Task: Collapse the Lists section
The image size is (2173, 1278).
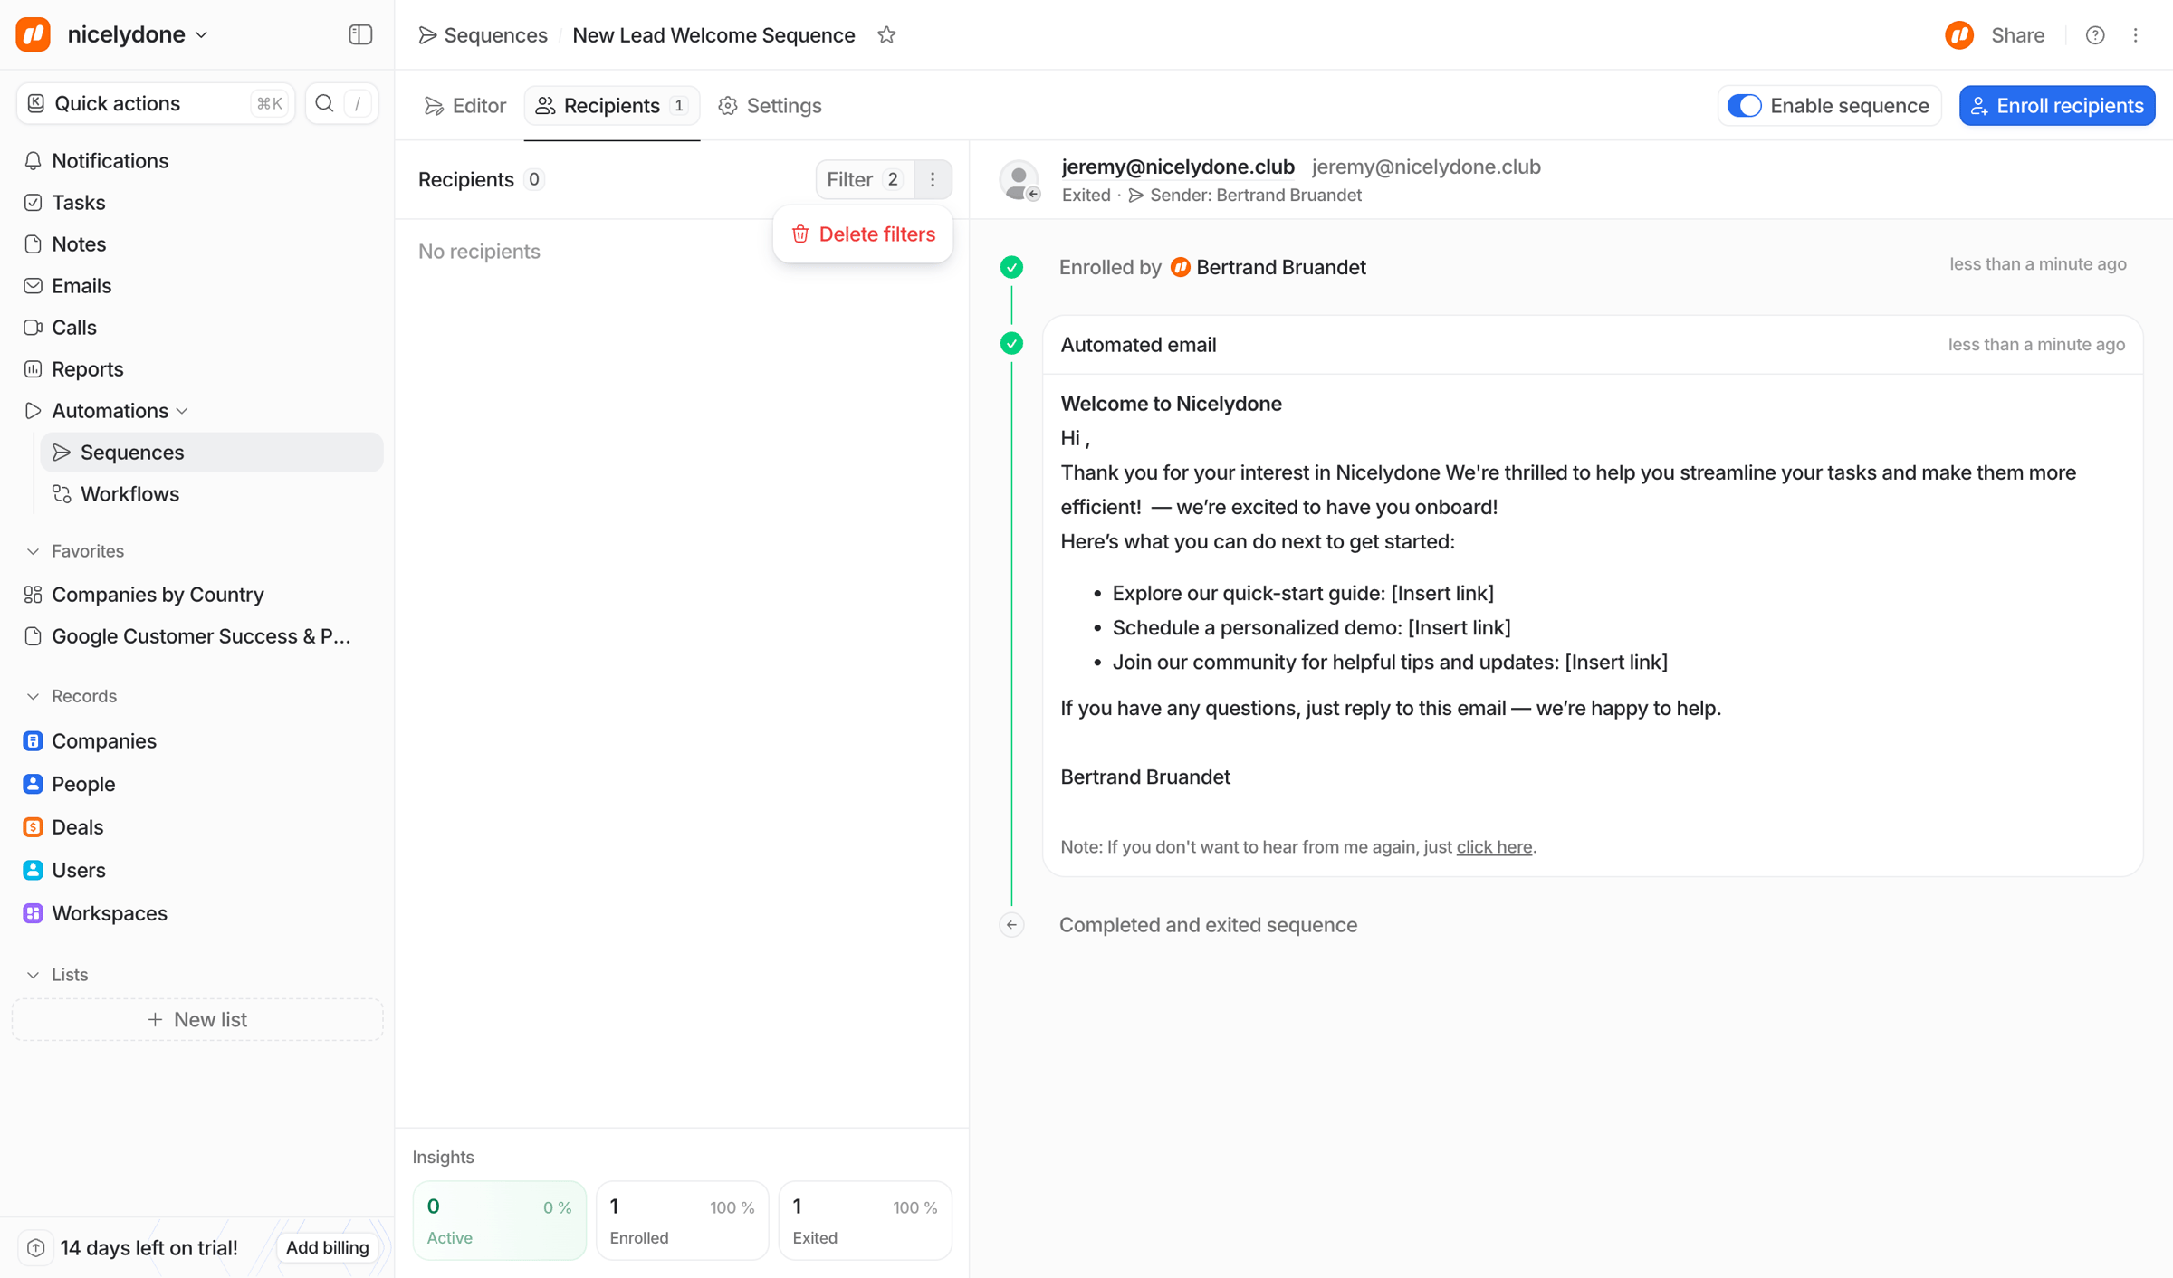Action: [x=34, y=974]
